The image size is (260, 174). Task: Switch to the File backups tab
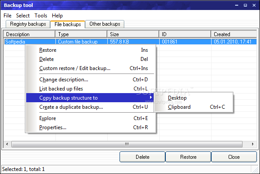(x=68, y=24)
